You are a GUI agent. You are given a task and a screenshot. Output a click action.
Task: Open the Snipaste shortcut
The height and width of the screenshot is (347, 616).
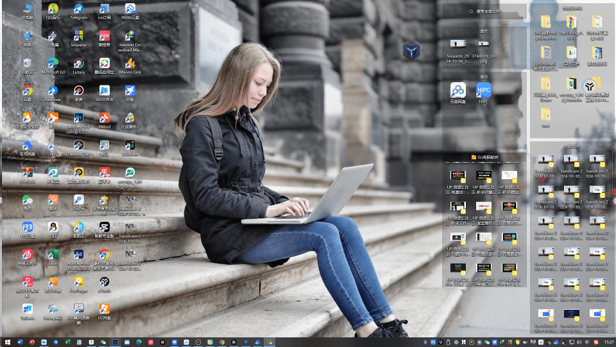pyautogui.click(x=78, y=37)
